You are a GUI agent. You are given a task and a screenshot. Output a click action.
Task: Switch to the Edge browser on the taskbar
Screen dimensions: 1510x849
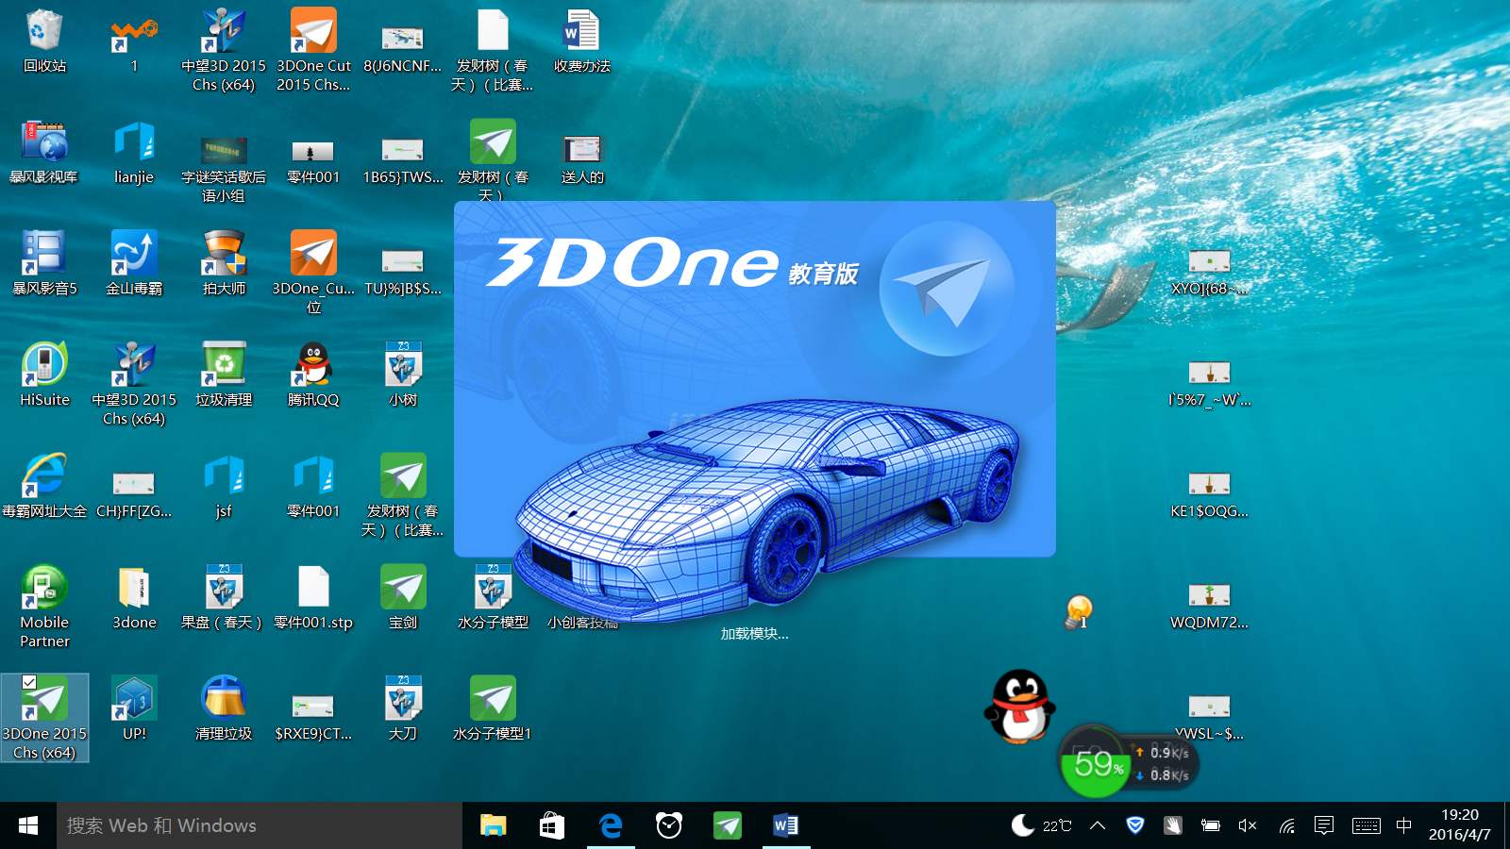[611, 825]
